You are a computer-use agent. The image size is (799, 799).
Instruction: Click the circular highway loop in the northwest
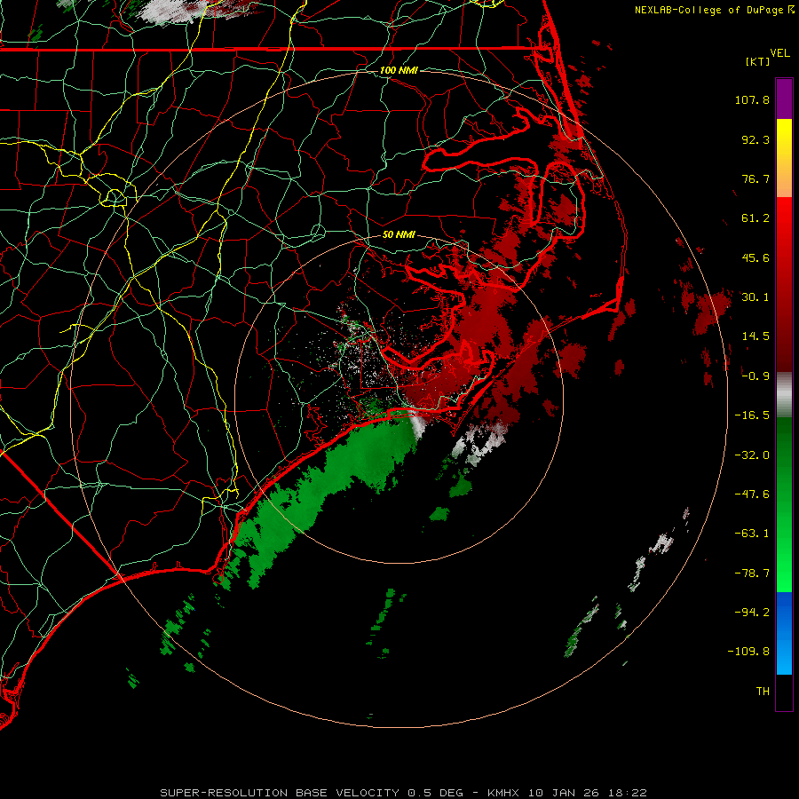coord(115,197)
